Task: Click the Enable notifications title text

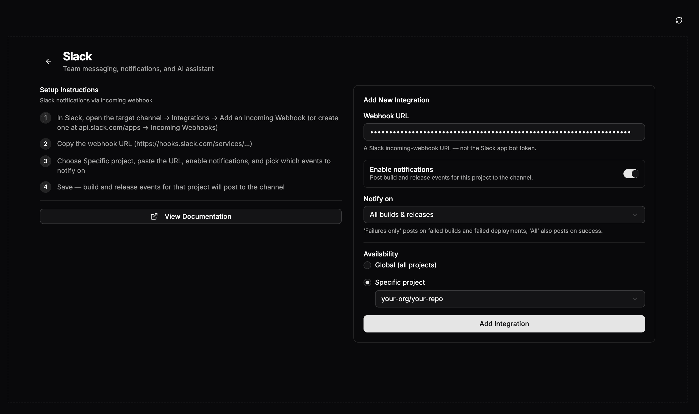Action: click(x=401, y=169)
